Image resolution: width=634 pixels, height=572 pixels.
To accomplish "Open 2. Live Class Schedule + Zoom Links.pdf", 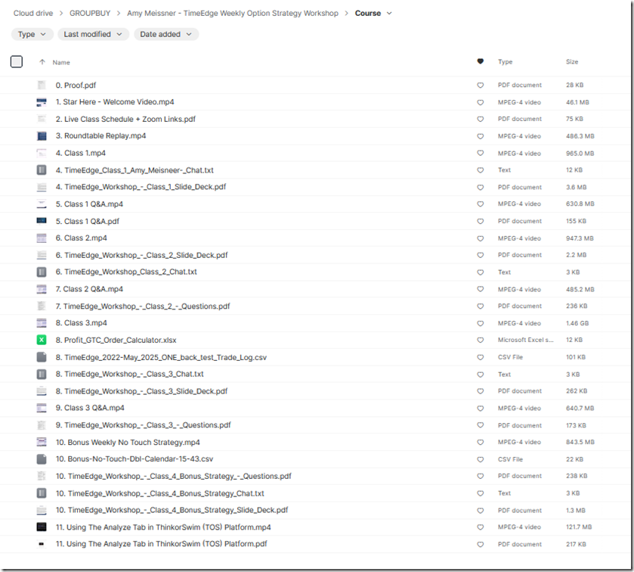I will (125, 120).
